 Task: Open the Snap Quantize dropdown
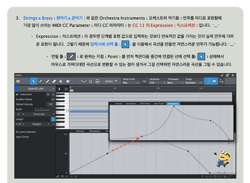[193, 83]
